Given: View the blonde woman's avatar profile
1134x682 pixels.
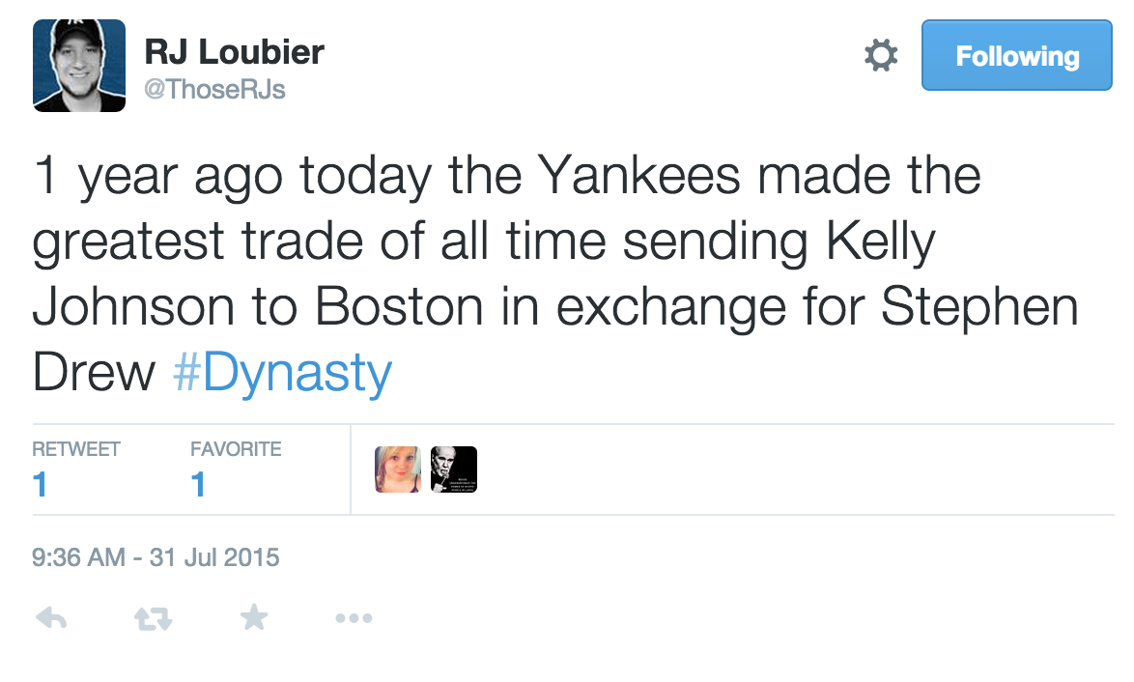Looking at the screenshot, I should click(397, 469).
